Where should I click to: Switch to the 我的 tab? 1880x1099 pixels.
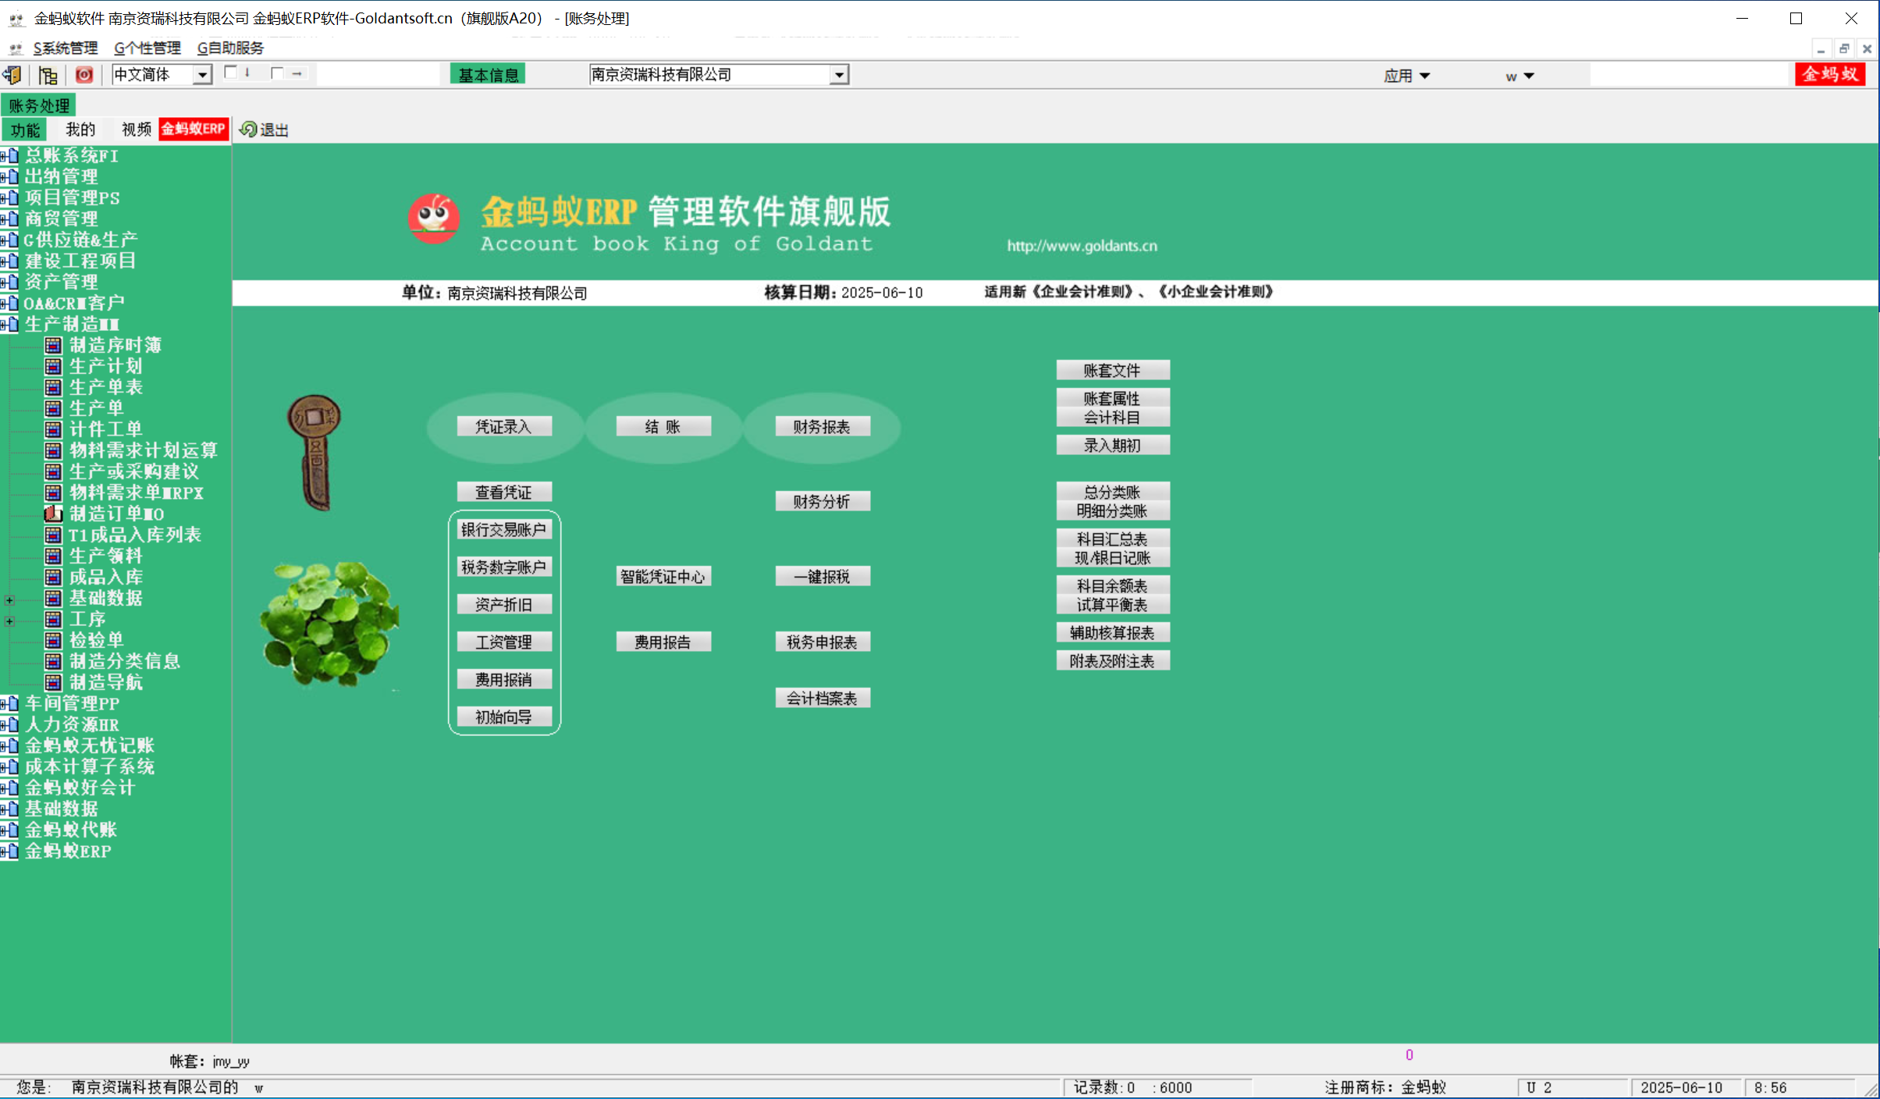(80, 130)
